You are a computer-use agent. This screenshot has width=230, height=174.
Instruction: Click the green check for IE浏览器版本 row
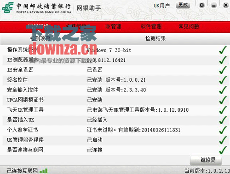pyautogui.click(x=223, y=60)
